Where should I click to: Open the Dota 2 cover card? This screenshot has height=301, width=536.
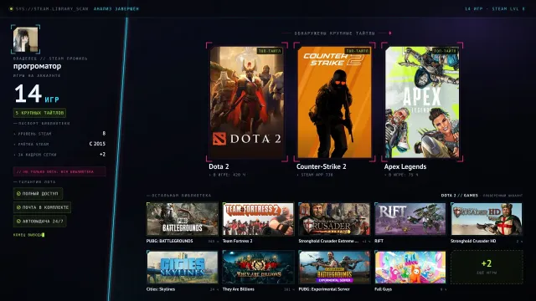pyautogui.click(x=247, y=102)
